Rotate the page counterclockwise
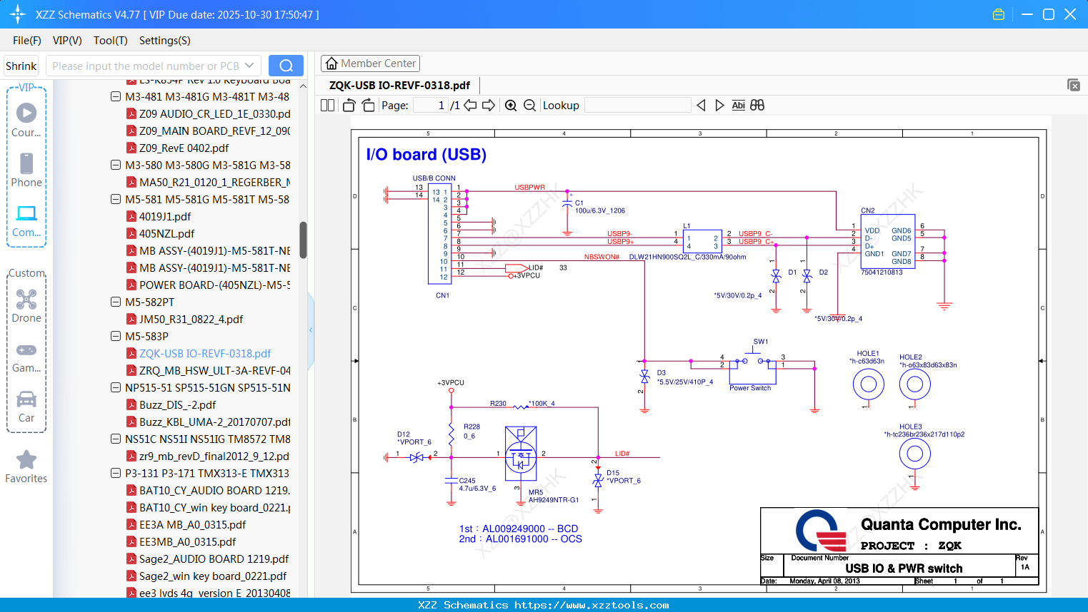This screenshot has height=612, width=1088. (349, 105)
